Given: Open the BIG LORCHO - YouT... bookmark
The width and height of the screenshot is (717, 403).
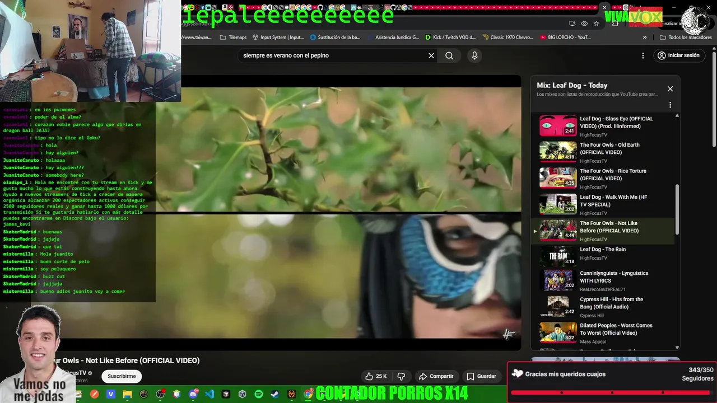Looking at the screenshot, I should [565, 38].
